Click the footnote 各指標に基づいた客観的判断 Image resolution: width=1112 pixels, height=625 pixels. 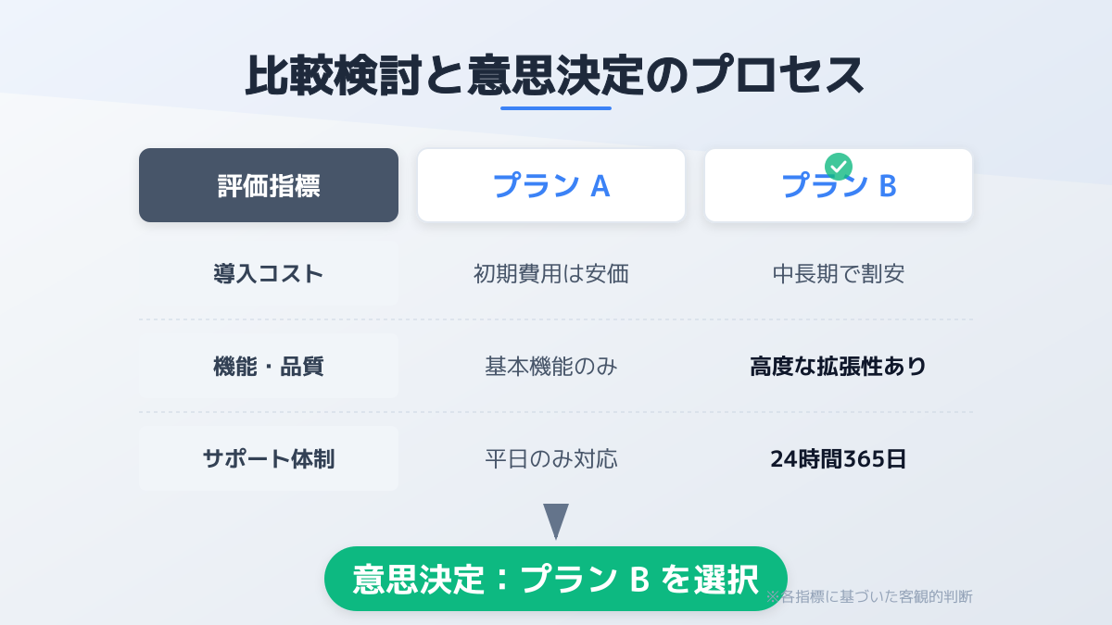[869, 597]
